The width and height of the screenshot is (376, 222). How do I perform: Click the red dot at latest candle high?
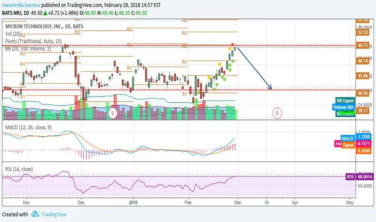[x=233, y=44]
